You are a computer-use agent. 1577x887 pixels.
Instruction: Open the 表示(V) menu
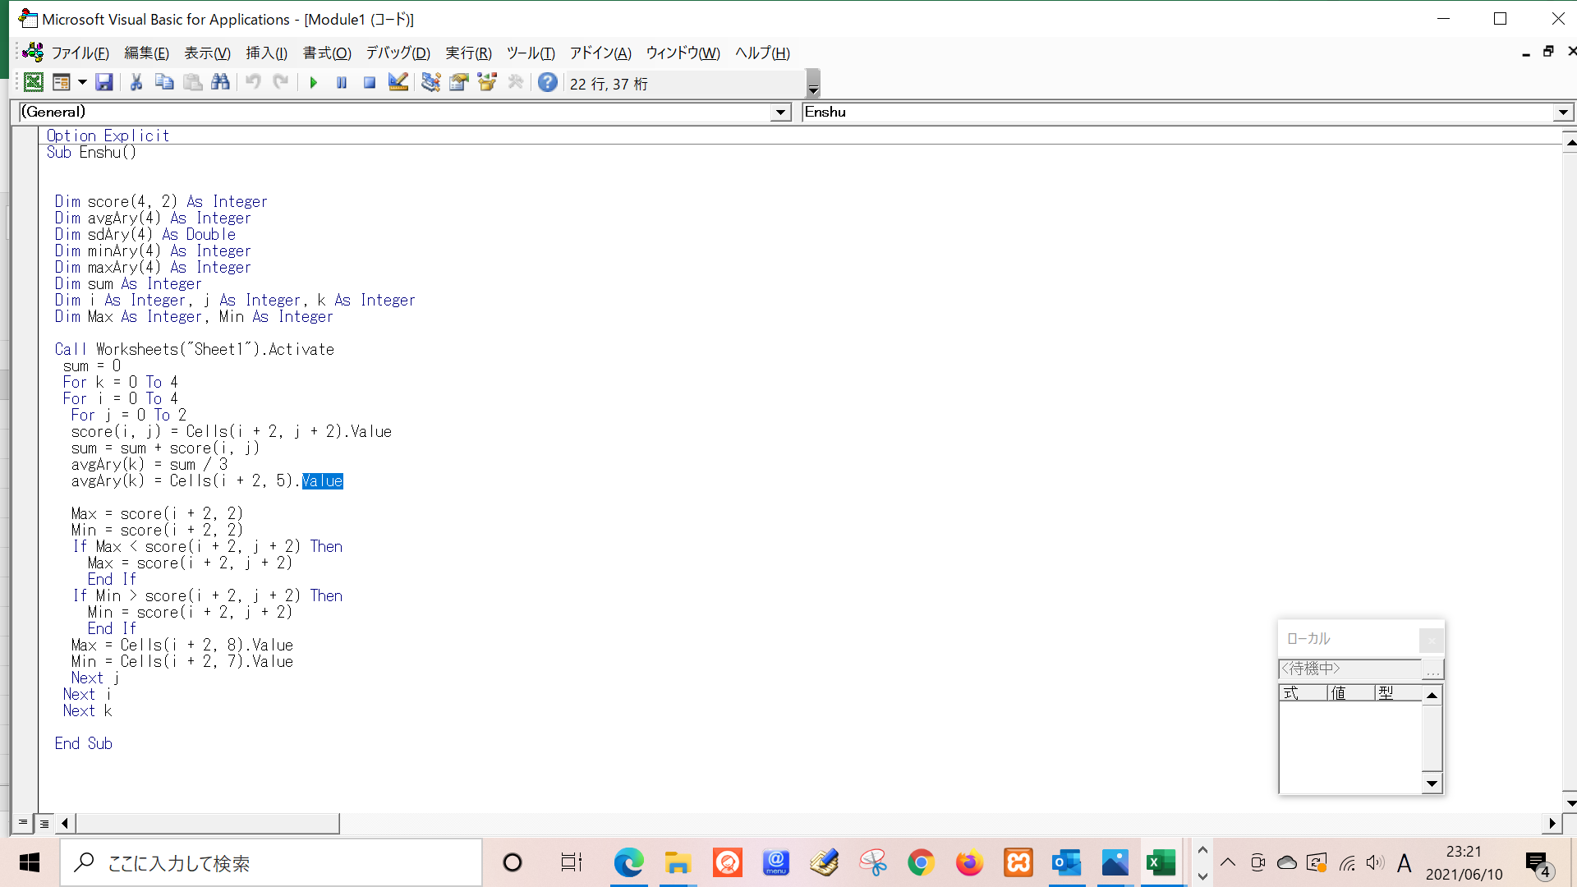tap(207, 53)
